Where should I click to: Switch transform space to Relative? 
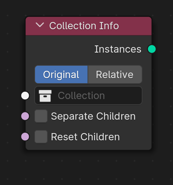pyautogui.click(x=115, y=75)
